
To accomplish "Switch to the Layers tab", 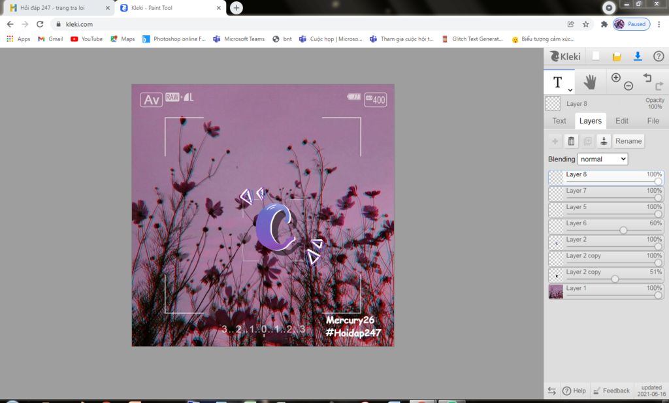I will [x=590, y=121].
